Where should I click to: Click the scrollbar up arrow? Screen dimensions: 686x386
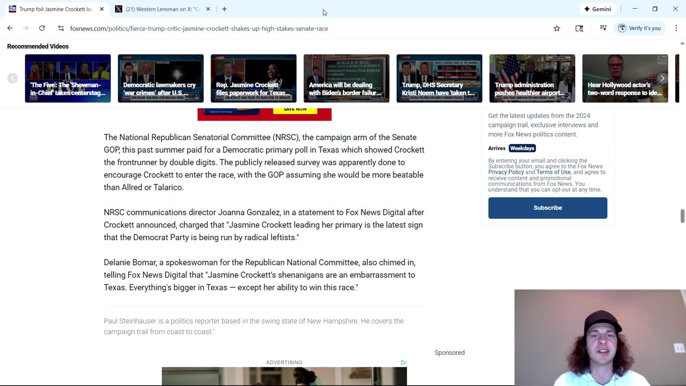[682, 43]
